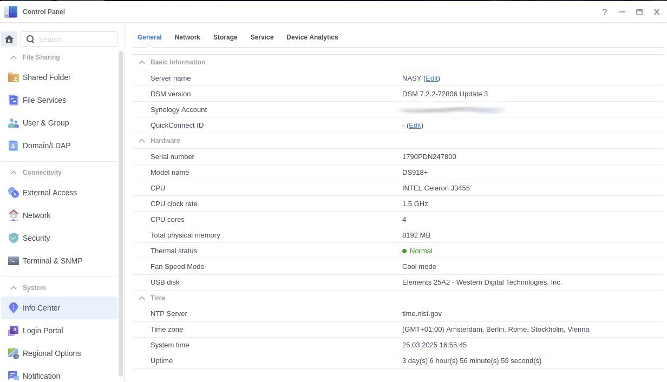
Task: Switch to the Network tab
Action: (x=187, y=37)
